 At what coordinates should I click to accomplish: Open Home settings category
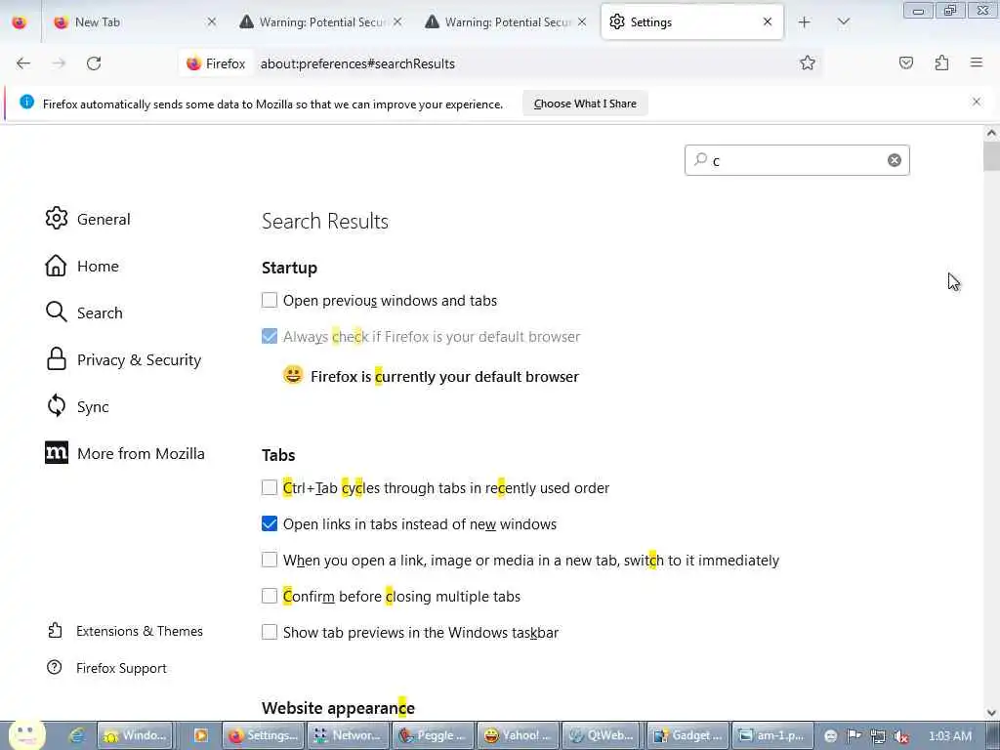coord(82,266)
